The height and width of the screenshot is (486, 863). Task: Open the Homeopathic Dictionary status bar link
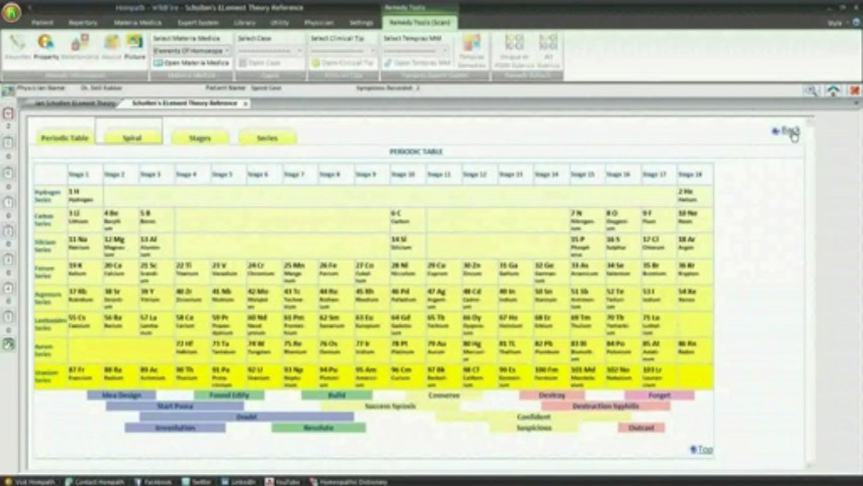[x=347, y=482]
